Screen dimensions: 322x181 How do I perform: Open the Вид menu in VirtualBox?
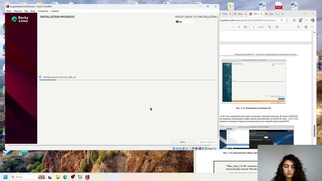point(26,11)
